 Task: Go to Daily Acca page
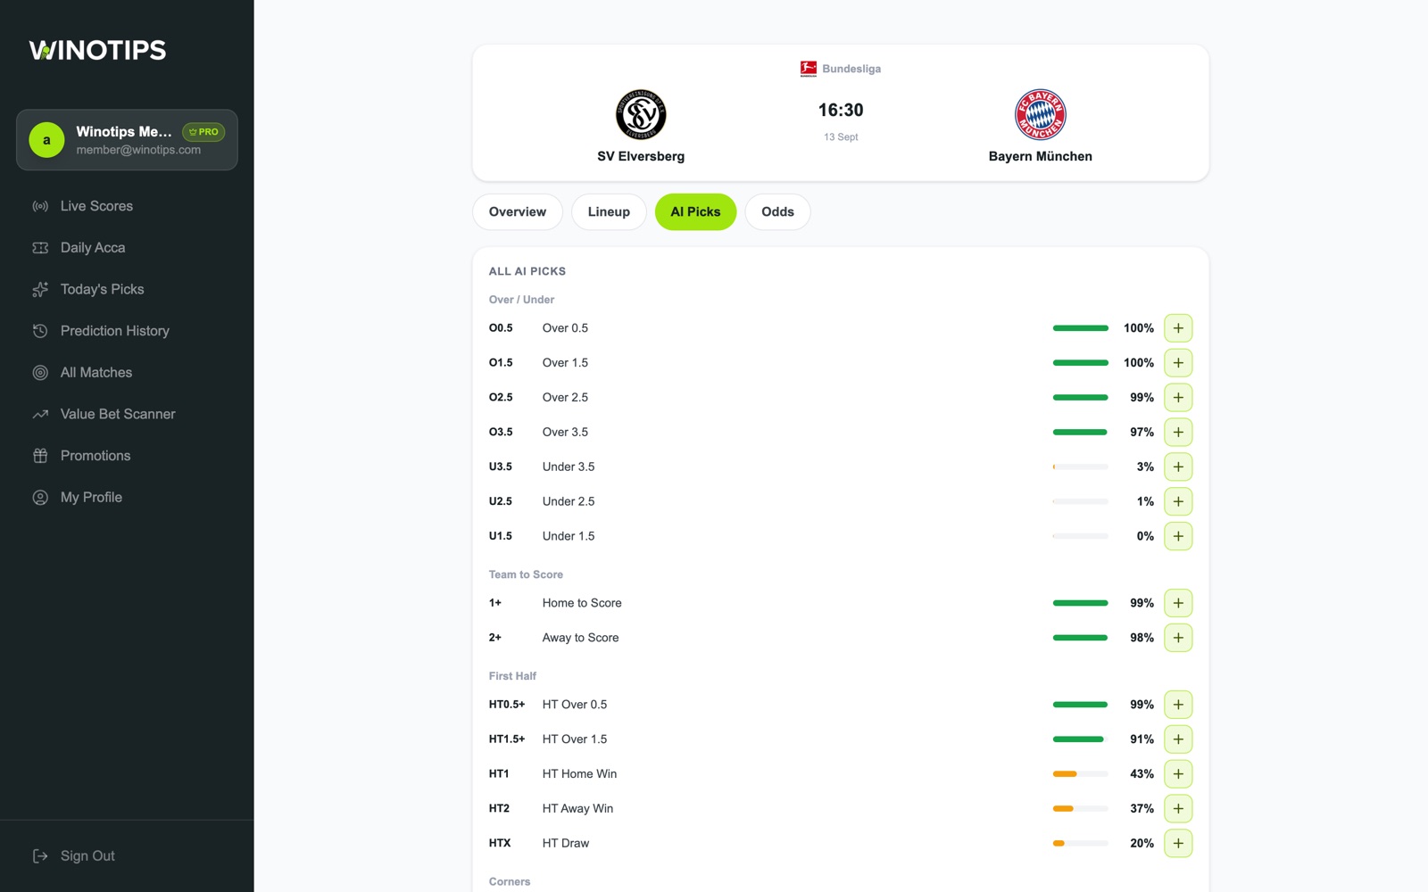(x=127, y=248)
